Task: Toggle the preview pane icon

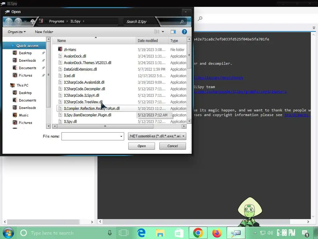Action: 173,32
